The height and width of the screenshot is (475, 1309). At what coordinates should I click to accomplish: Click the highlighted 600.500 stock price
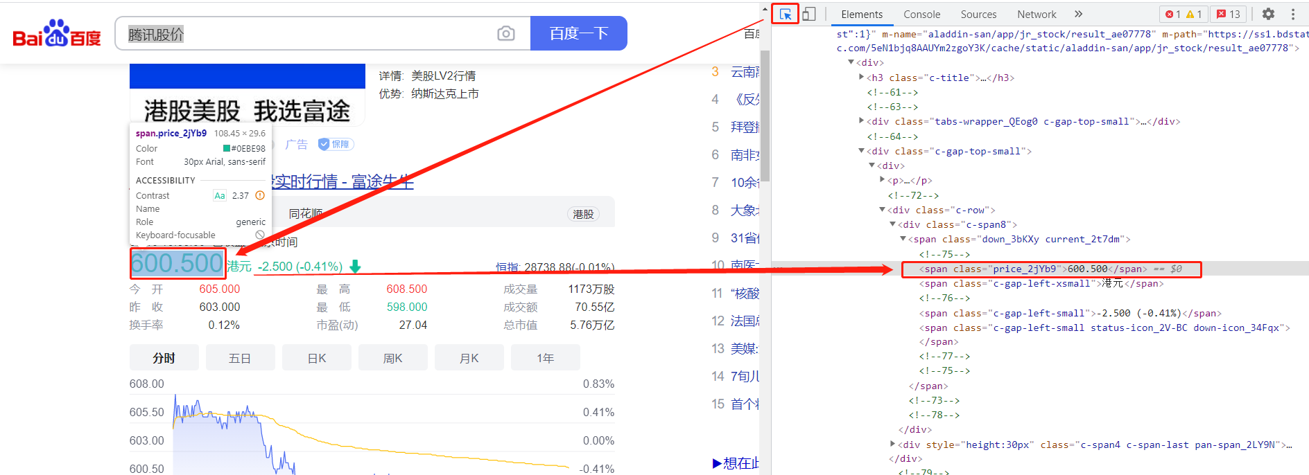[177, 263]
